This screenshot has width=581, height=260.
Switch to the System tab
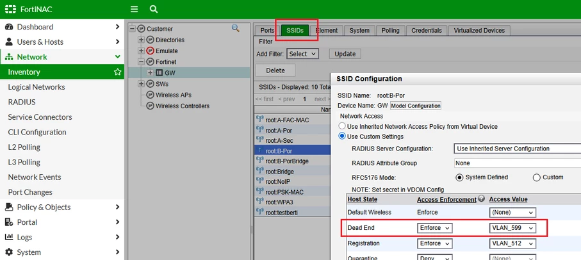point(359,30)
